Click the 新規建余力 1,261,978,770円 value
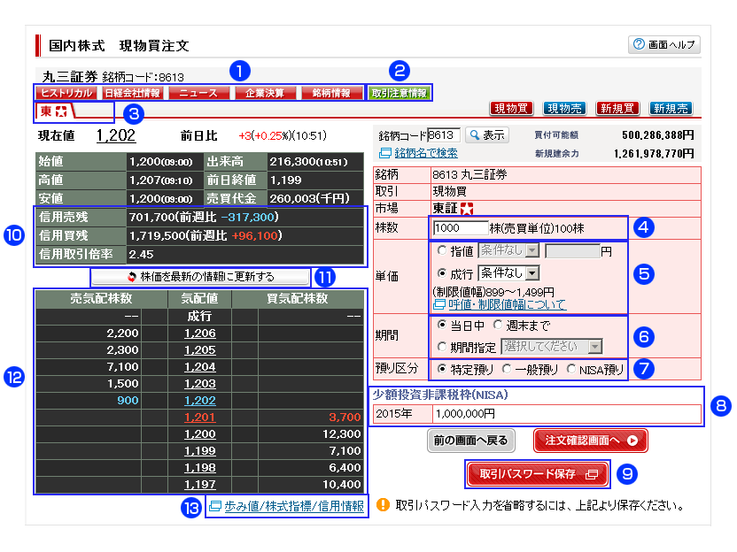This screenshot has height=552, width=737. [655, 154]
